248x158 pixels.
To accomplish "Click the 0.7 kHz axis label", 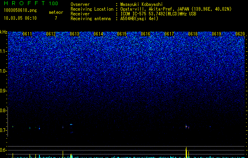I will (x=3, y=130).
